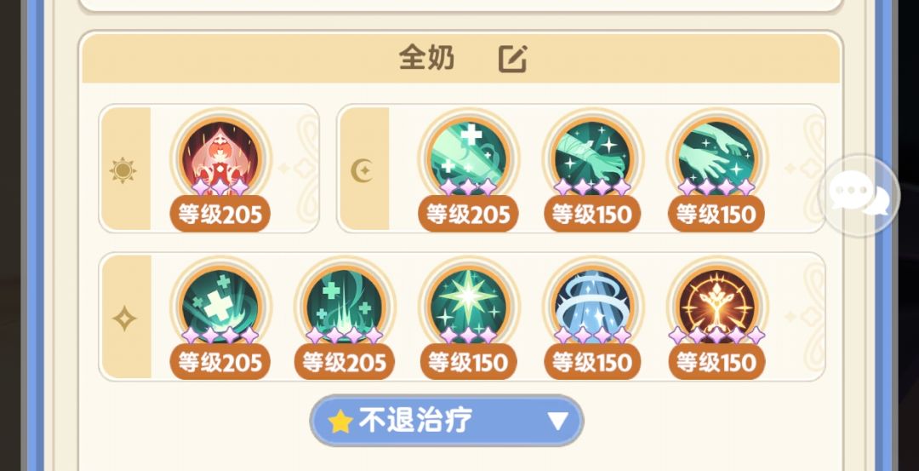The height and width of the screenshot is (471, 919).
Task: Click the yellow star in 不退治疗 selector
Action: coord(340,421)
